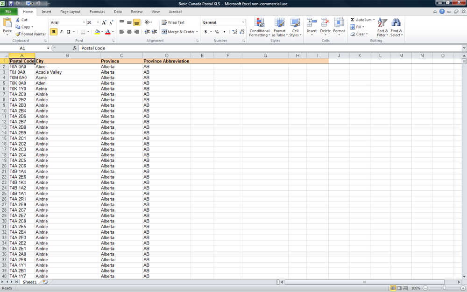467x292 pixels.
Task: Switch to the Page Layout tab
Action: point(71,12)
